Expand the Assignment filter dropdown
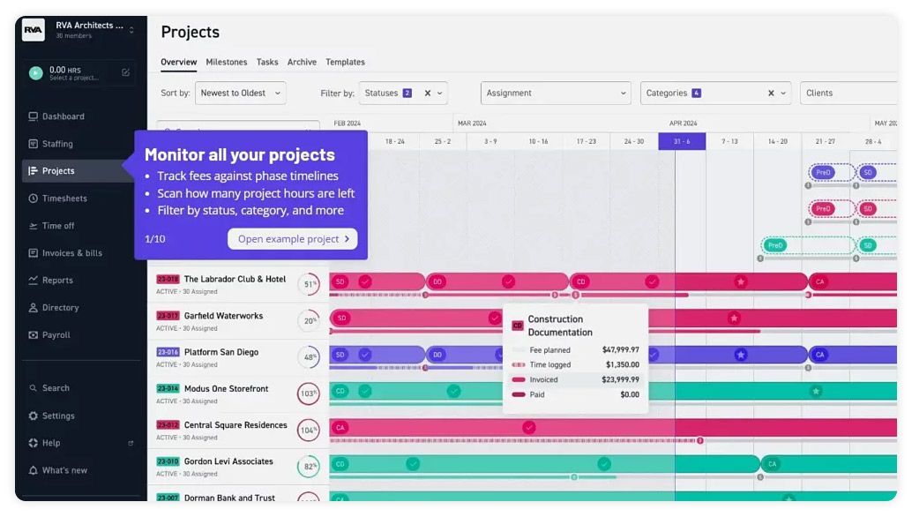This screenshot has height=517, width=912. click(555, 93)
